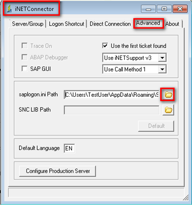Focus the saplogon.ini Path text field
Screen dimensions: 192x205
coord(111,95)
